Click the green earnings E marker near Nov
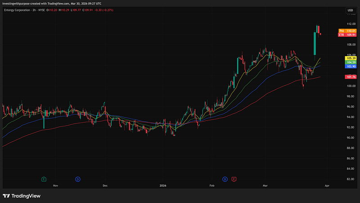360x203 pixels. [44, 179]
